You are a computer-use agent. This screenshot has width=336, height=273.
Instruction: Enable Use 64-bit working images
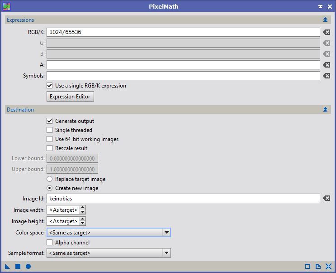pos(50,139)
